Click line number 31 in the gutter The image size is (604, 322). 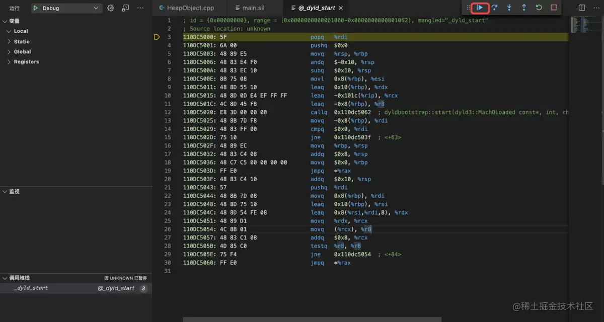click(x=168, y=271)
